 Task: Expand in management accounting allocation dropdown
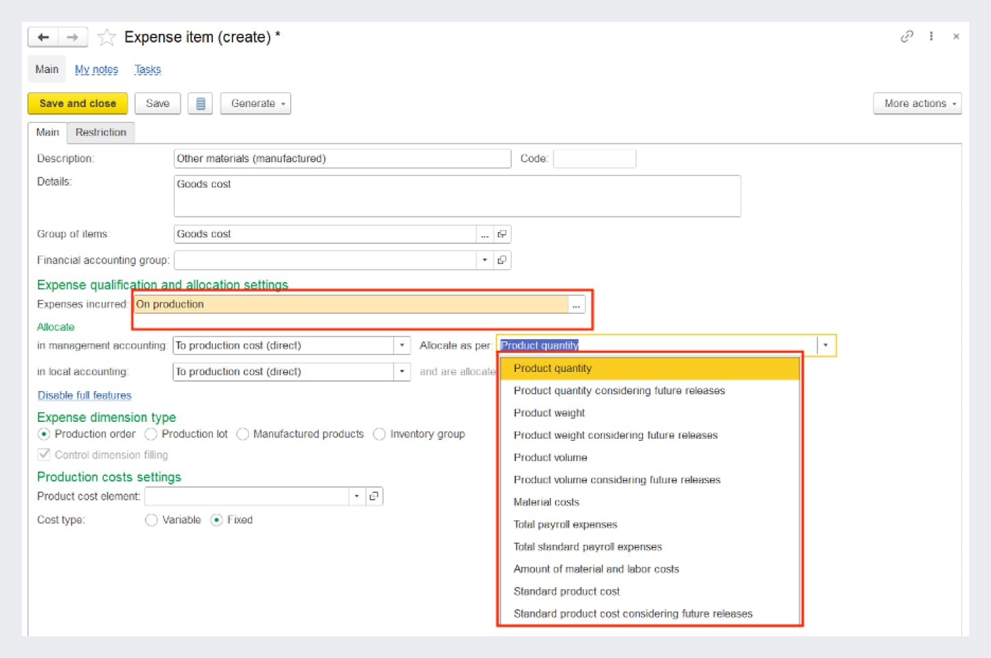[402, 345]
